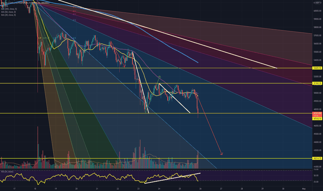Select the red arrow projection's lower arrowhead
The height and width of the screenshot is (191, 323).
click(x=221, y=153)
